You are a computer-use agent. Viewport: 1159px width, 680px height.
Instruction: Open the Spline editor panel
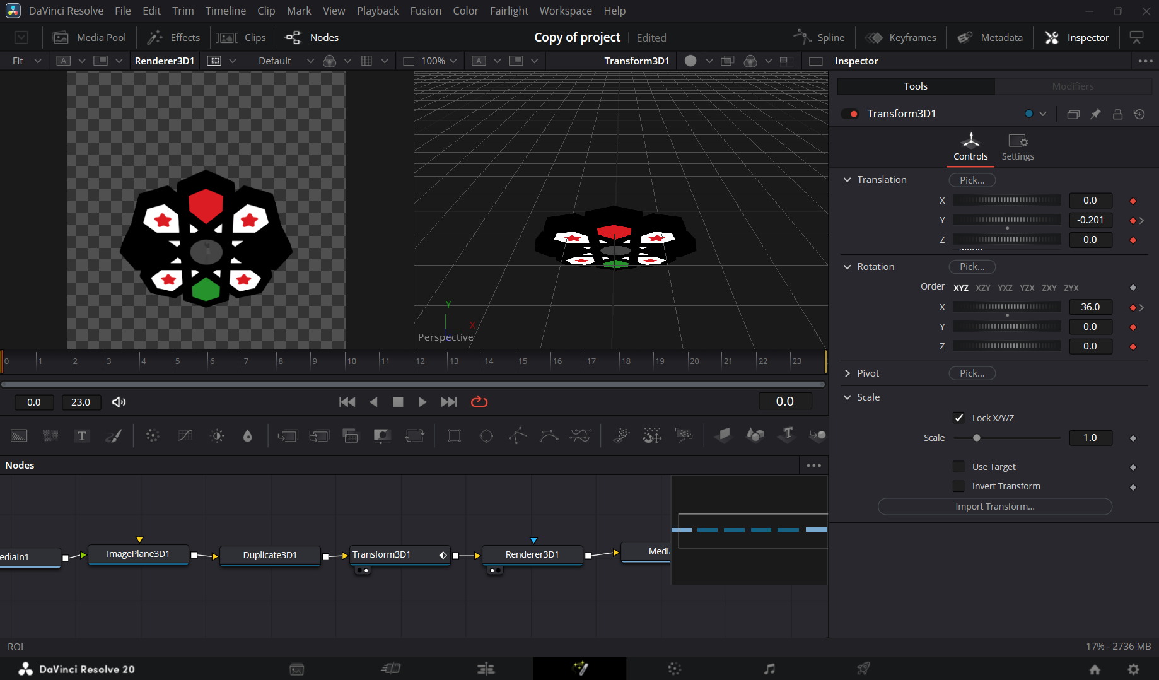pos(819,37)
